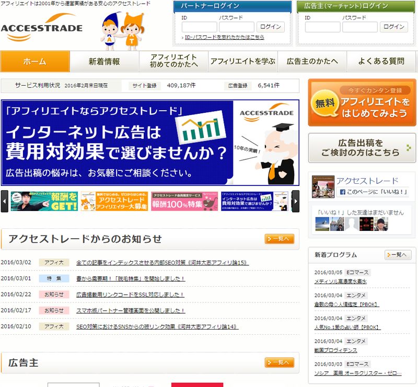
Task: Open メディソル高濃度水素水 program link
Action: click(341, 282)
